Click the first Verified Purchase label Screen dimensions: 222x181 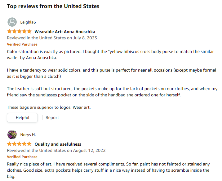(x=22, y=44)
